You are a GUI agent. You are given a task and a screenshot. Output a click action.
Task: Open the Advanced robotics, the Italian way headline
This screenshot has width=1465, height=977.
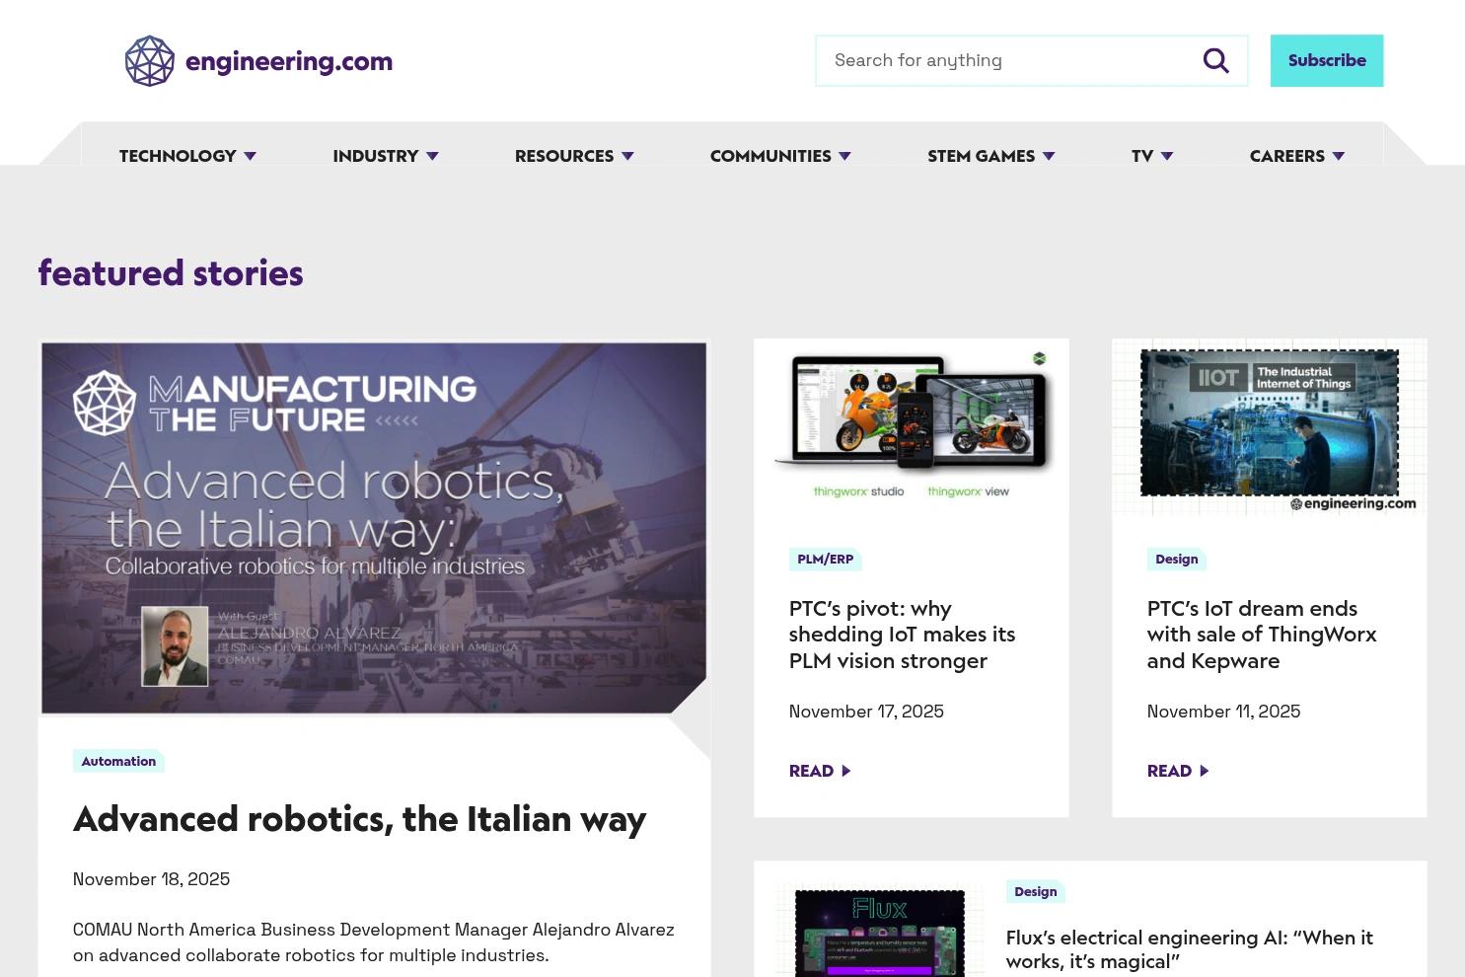(x=359, y=819)
